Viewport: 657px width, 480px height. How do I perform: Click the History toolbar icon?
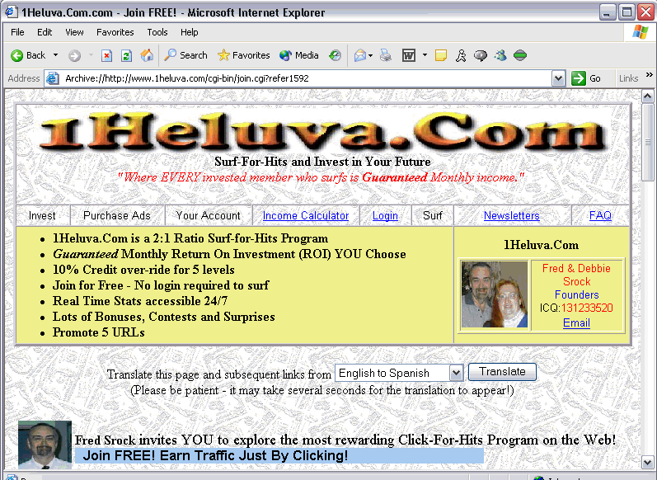tap(335, 55)
